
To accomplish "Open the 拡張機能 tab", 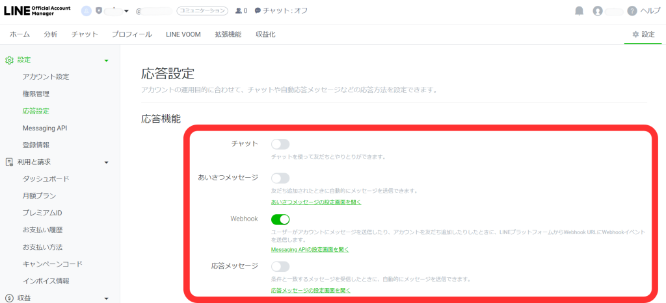I will tap(228, 35).
